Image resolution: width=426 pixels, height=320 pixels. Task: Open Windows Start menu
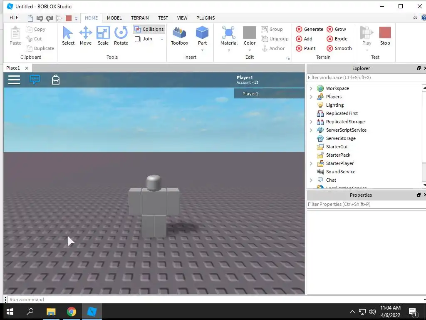pos(10,312)
